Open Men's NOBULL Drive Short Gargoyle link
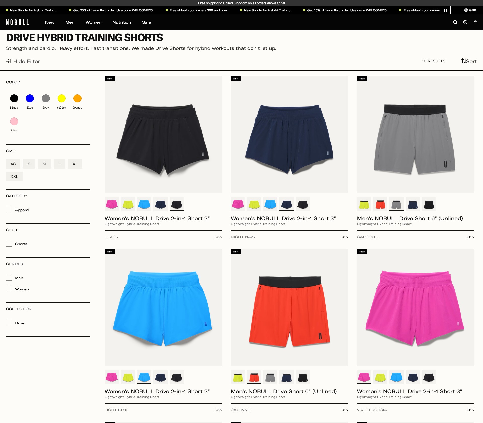This screenshot has width=483, height=423. 410,218
